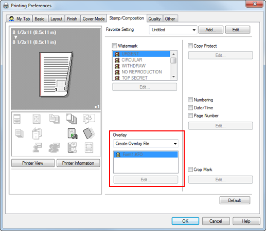
Task: Click the icon beside NO REPRODUCTION watermark
Action: point(117,72)
